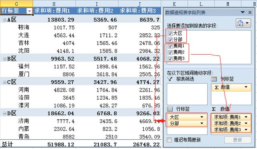Select the 漯河 row label
257x149 pixels.
[x=24, y=105]
